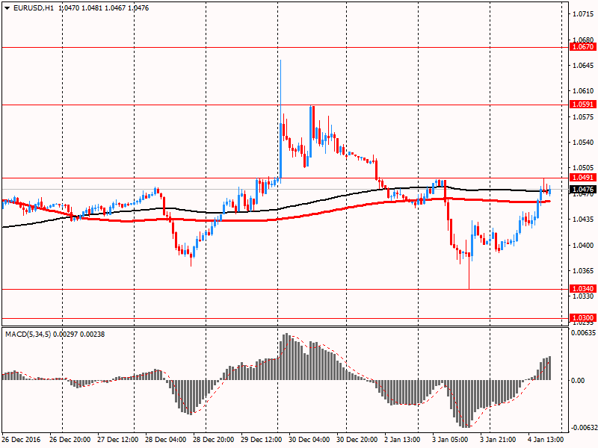Image resolution: width=598 pixels, height=448 pixels.
Task: Click the current price 1.0476 black label
Action: pyautogui.click(x=583, y=190)
